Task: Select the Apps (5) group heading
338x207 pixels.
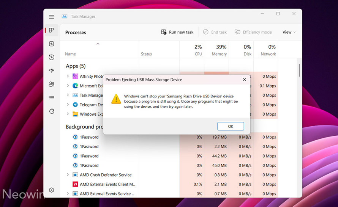Action: pos(76,66)
